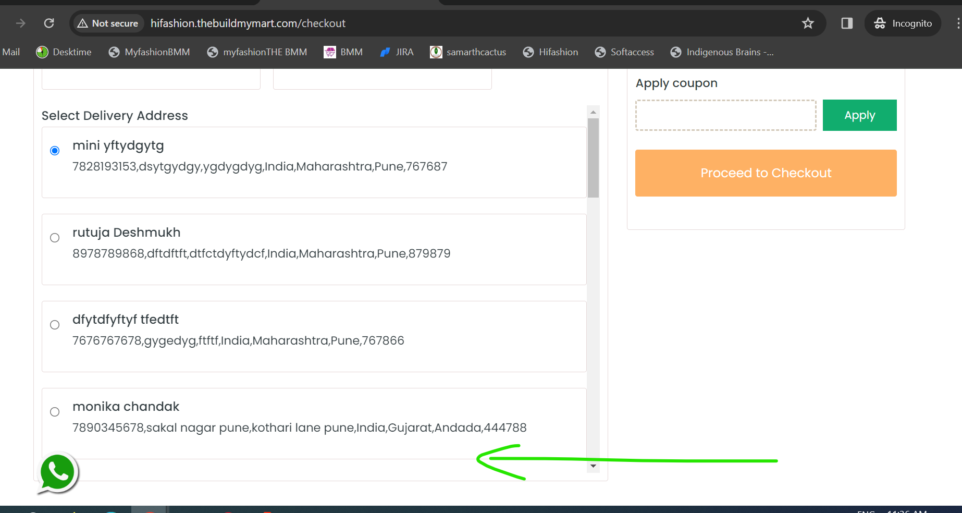
Task: Open the MyfashionBMM bookmark
Action: [x=149, y=52]
